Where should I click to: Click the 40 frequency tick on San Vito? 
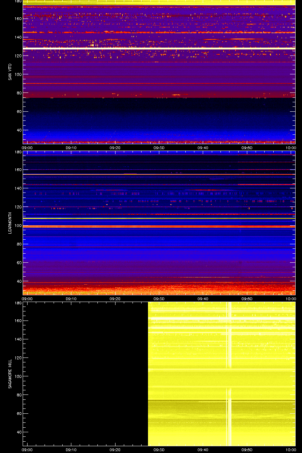tap(19, 130)
